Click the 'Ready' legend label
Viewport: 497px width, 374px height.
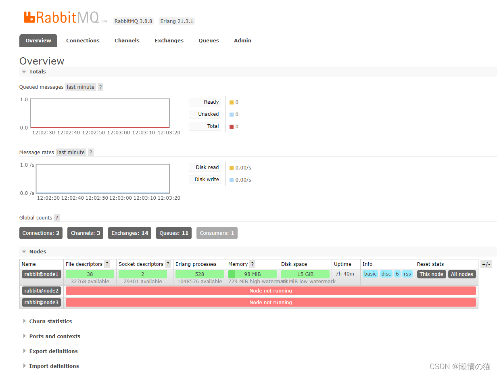[x=205, y=102]
